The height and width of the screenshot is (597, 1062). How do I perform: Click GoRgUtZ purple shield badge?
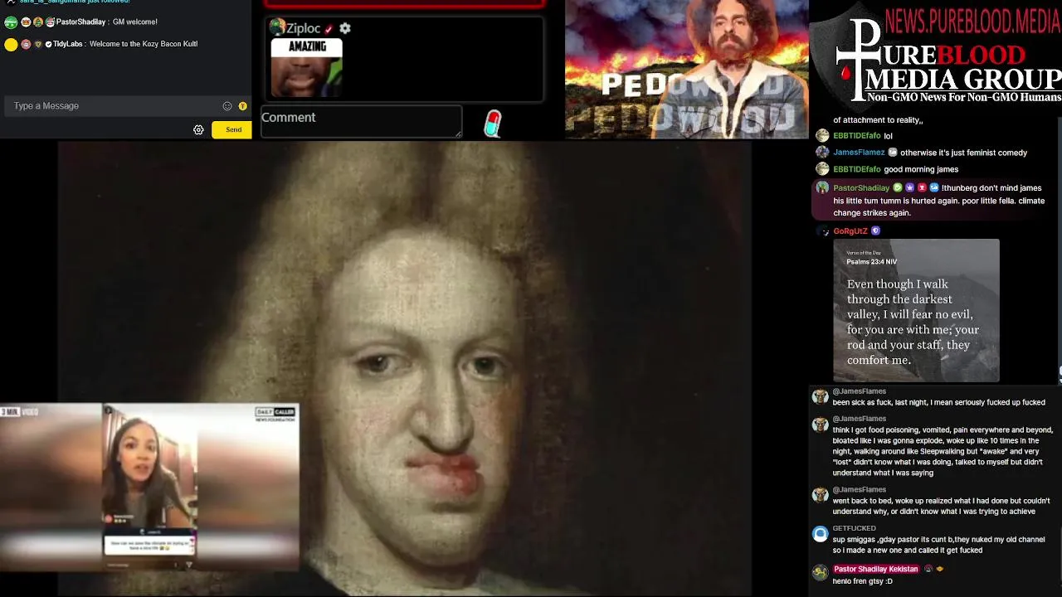[875, 231]
